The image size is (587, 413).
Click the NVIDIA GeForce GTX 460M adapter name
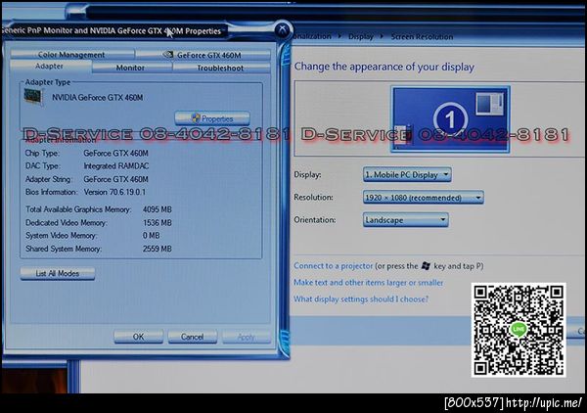coord(97,98)
